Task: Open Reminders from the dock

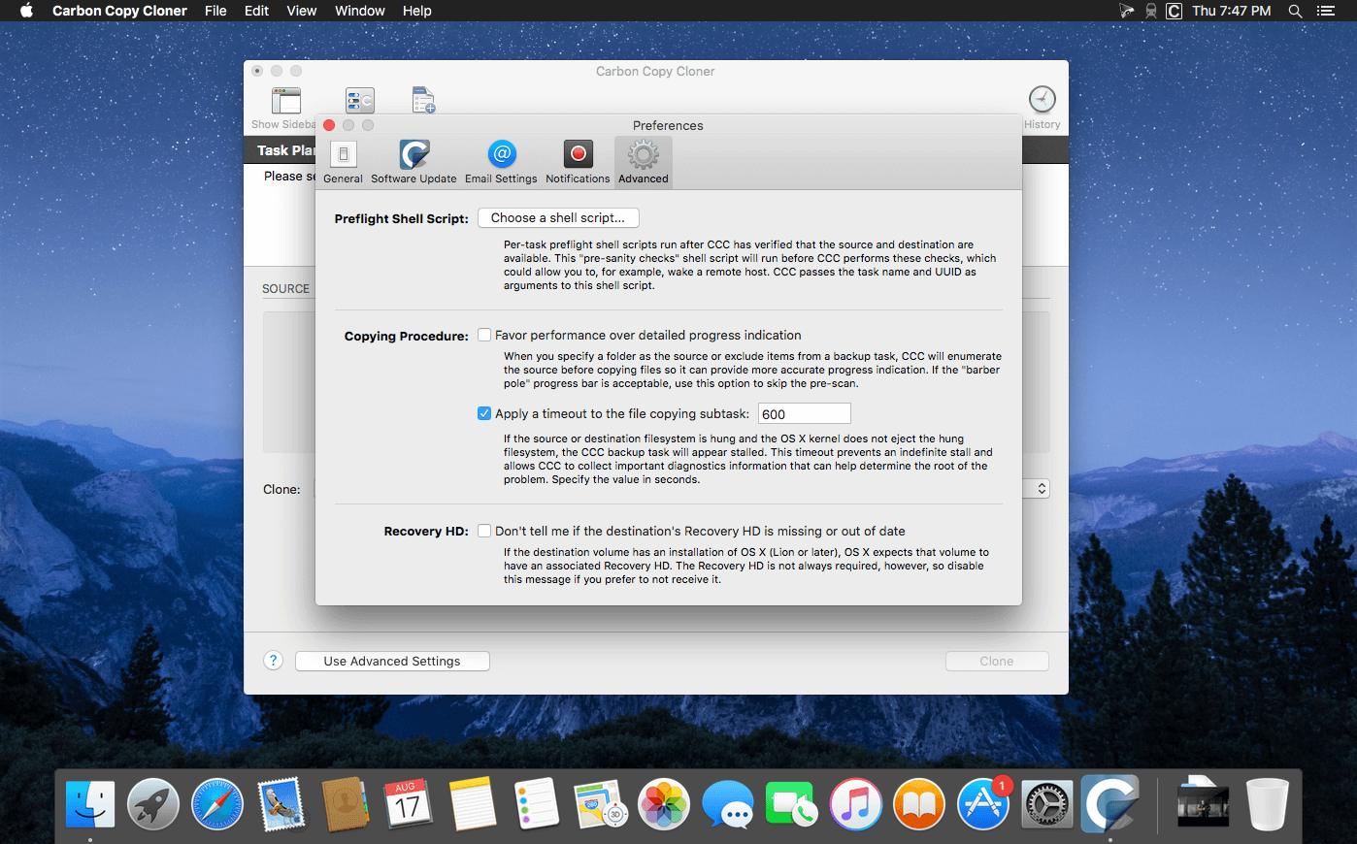Action: [536, 804]
